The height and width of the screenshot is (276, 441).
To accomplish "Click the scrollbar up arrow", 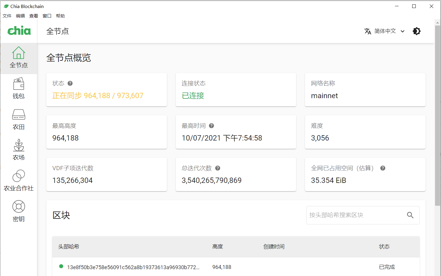I will point(437,23).
